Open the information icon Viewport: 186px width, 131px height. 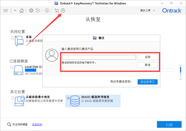(x=47, y=11)
